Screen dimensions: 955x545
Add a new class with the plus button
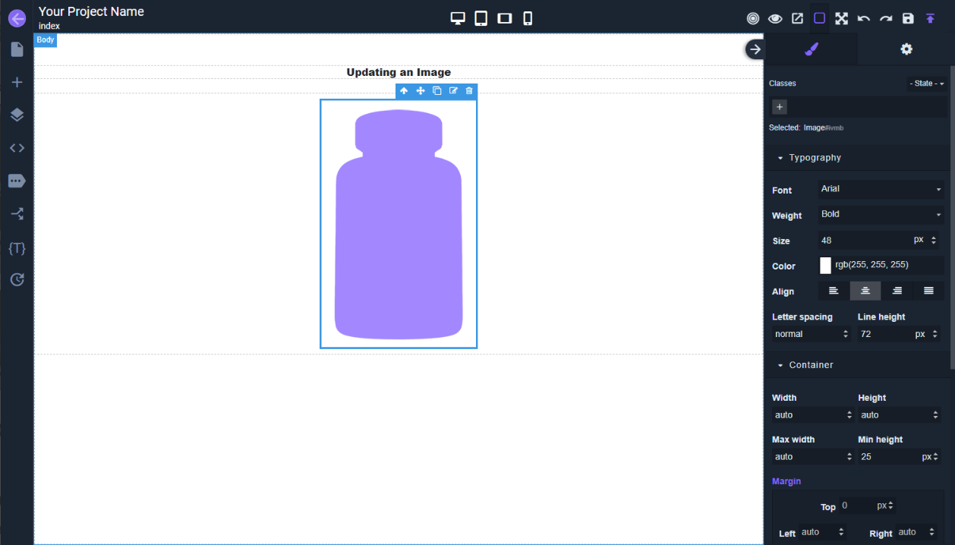click(780, 107)
